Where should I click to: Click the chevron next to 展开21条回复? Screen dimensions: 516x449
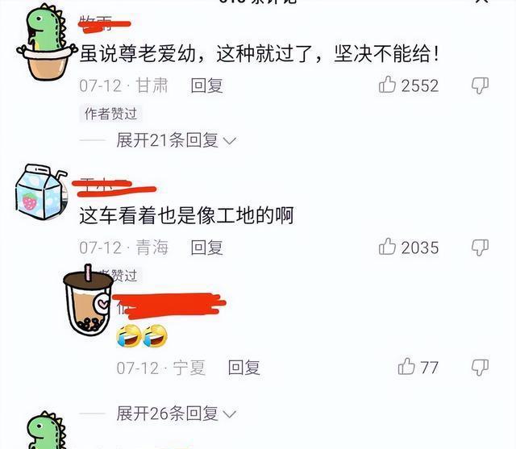point(229,141)
